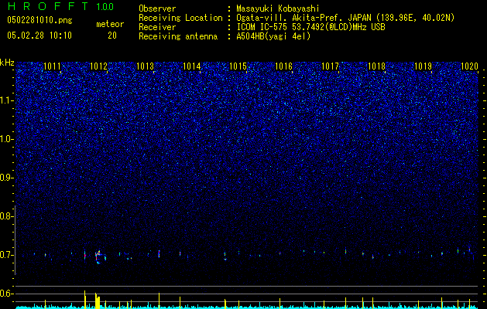Click the date 05.02.28 10:10

(39, 36)
